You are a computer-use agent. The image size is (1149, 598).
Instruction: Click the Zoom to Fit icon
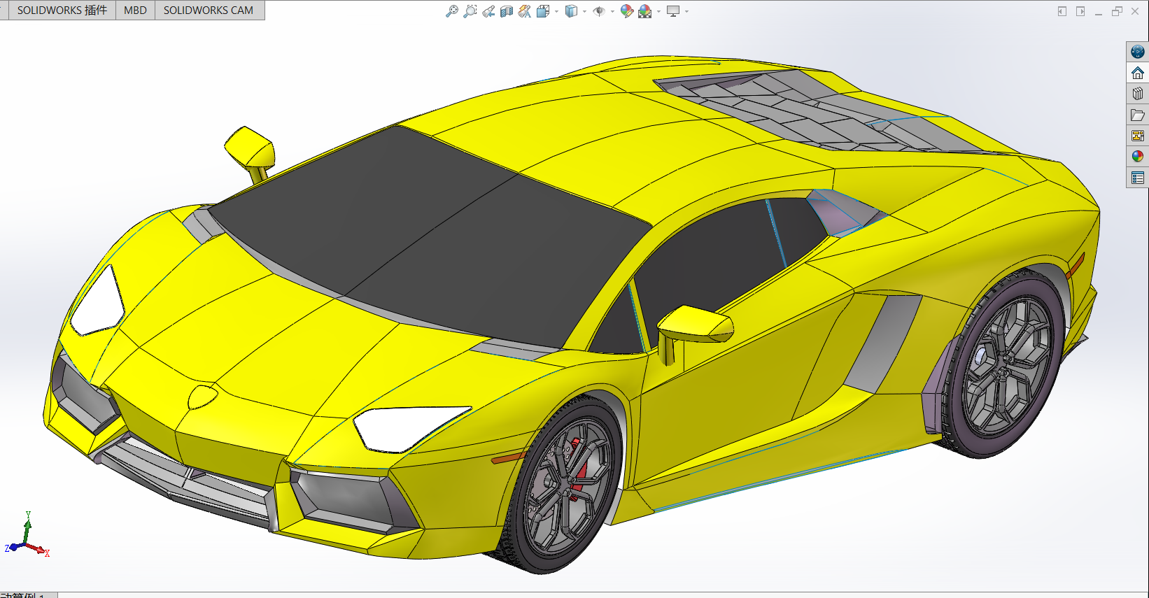pyautogui.click(x=452, y=11)
